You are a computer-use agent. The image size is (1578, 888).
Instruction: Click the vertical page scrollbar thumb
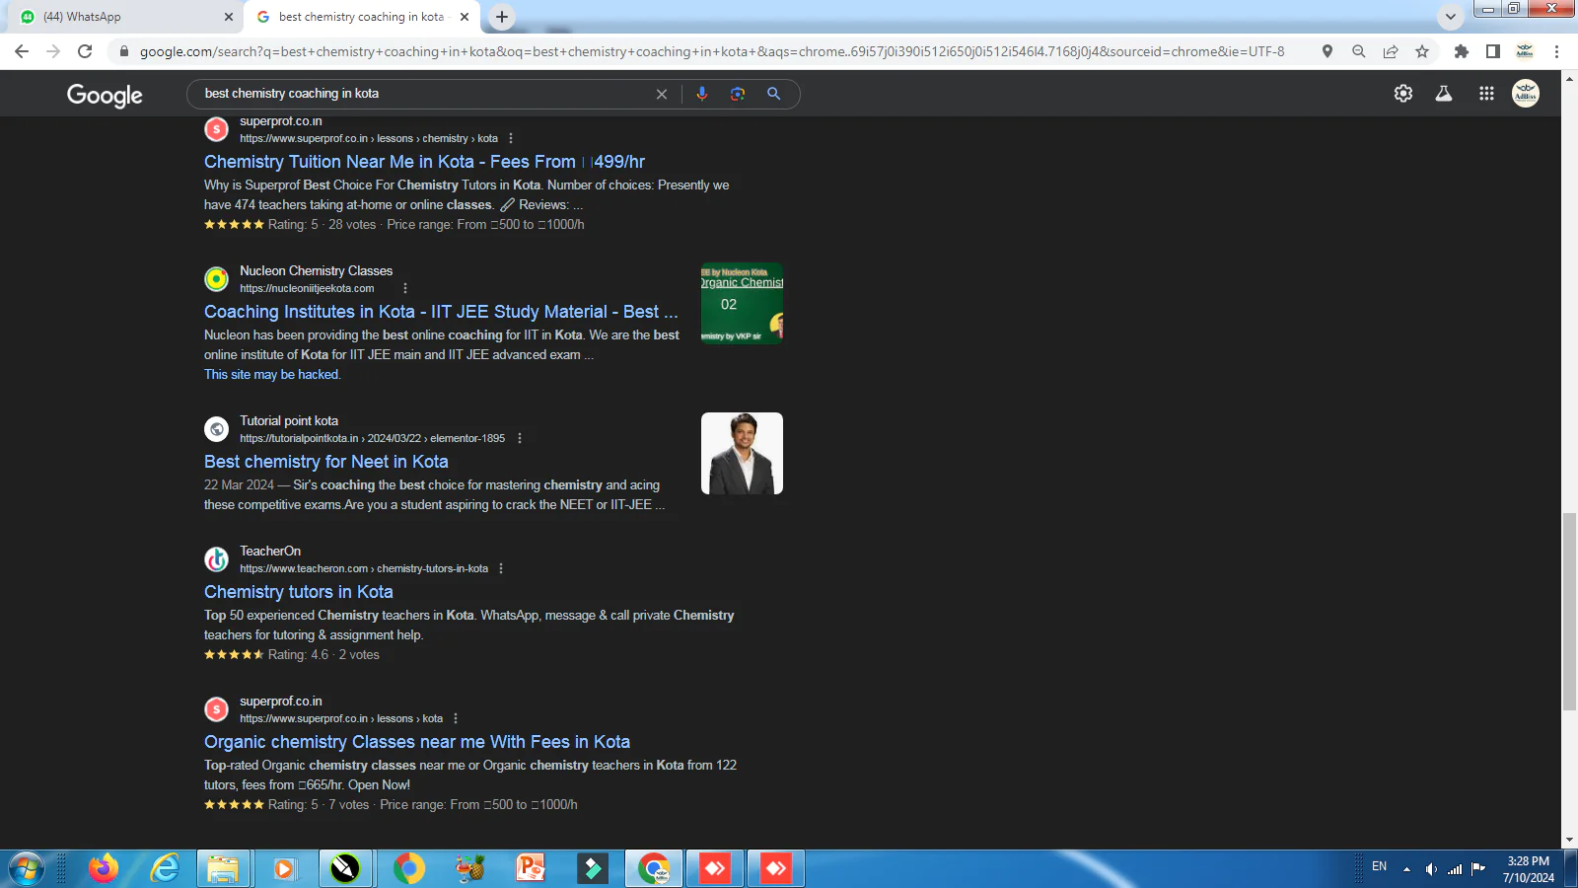tap(1569, 611)
